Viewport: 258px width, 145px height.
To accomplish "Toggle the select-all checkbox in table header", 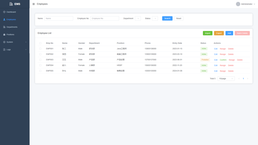I will 40,43.
